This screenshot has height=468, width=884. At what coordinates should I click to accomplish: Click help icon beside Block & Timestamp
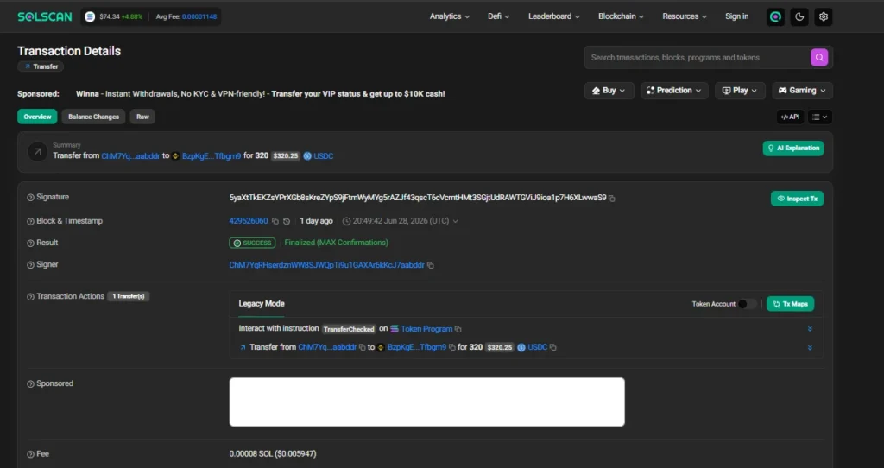(x=30, y=221)
